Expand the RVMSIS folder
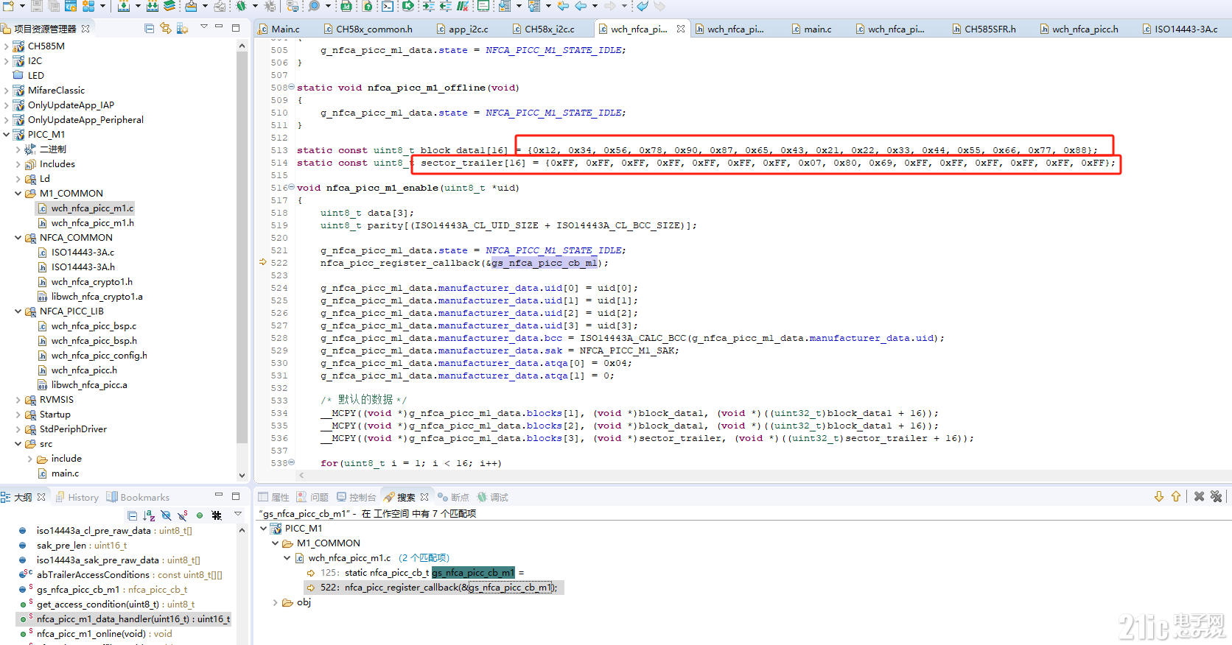This screenshot has height=645, width=1232. pos(18,399)
